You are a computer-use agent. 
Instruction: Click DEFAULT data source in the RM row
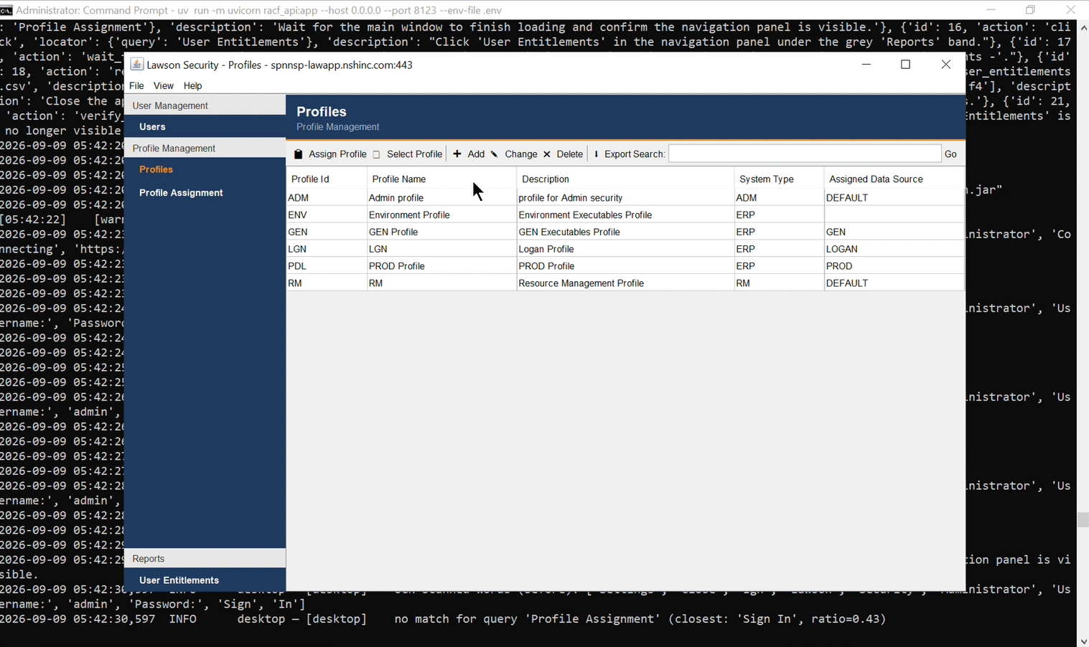coord(894,283)
